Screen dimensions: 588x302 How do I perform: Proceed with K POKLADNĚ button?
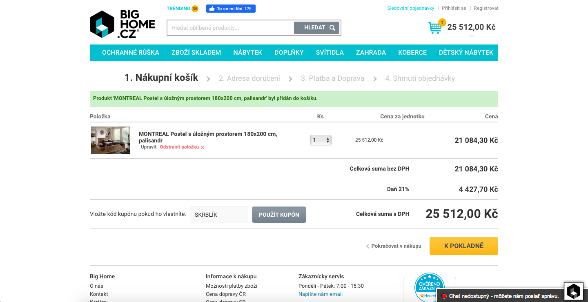tap(464, 246)
